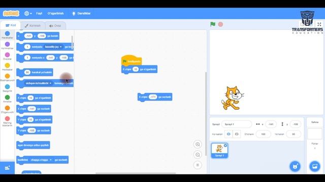
Task: Open the 'sichqon-ko'rsatkichi' block dropdown
Action: pos(39,83)
